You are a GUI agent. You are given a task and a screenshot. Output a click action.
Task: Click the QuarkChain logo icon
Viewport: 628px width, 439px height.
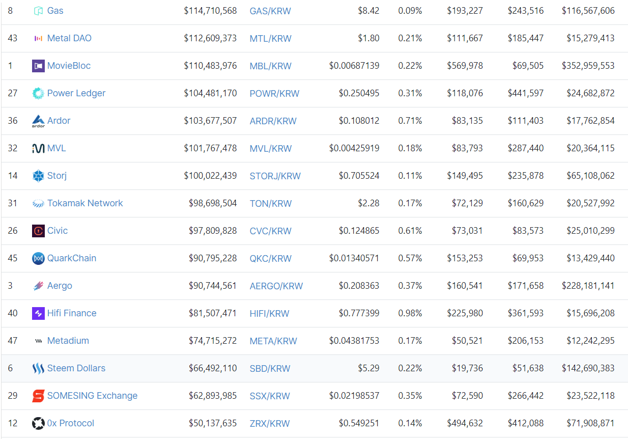[38, 258]
